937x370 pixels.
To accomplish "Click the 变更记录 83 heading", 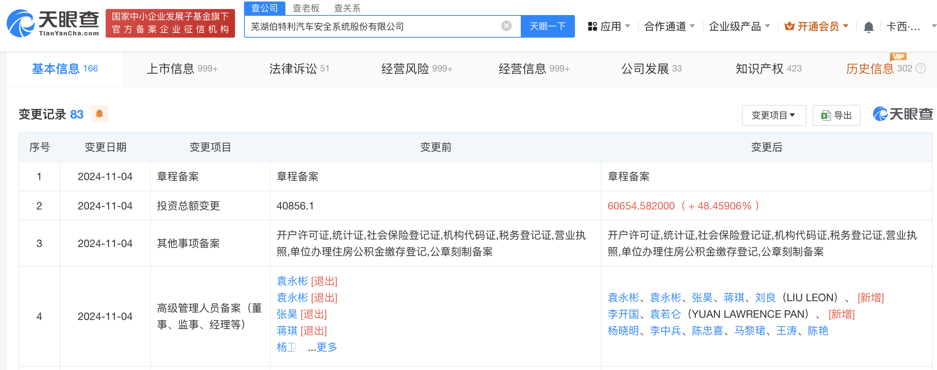I will (51, 114).
